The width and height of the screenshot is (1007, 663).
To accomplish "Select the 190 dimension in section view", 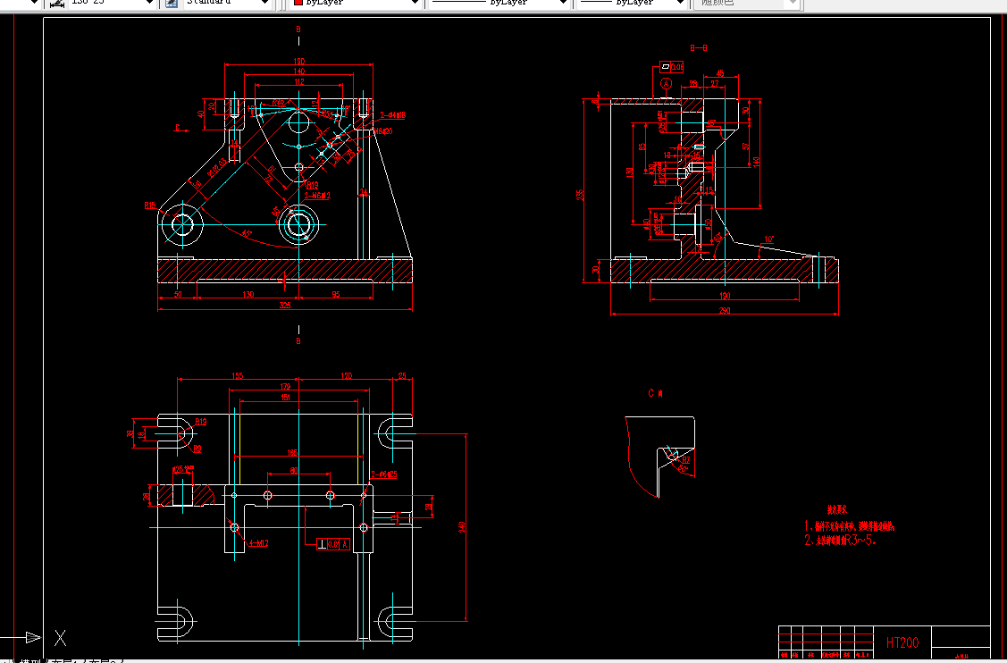I will pos(725,296).
